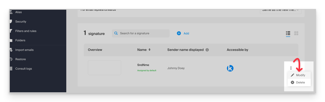This screenshot has height=102, width=325.
Task: Click the blue k avatar in Accessible by
Action: tap(230, 68)
